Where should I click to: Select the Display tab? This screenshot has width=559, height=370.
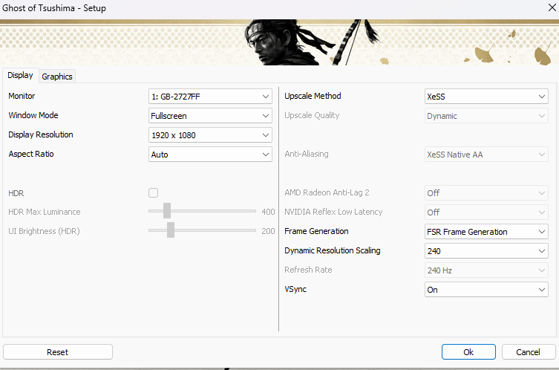tap(20, 75)
